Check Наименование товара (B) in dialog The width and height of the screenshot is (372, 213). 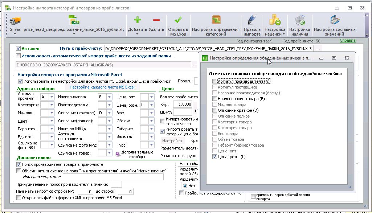click(214, 99)
